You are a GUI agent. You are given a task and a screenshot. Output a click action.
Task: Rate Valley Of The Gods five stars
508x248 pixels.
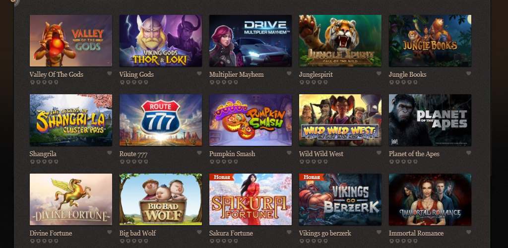click(x=56, y=82)
